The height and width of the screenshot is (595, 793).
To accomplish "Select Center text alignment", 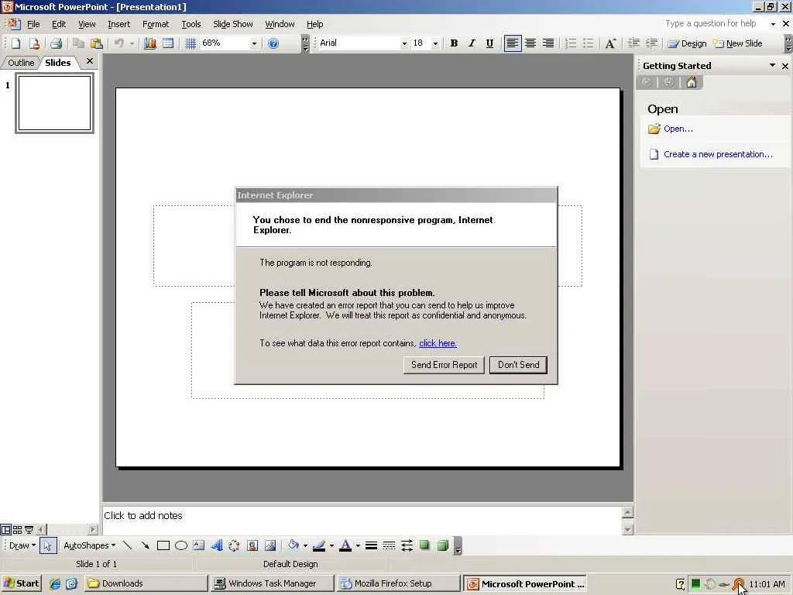I will pyautogui.click(x=530, y=43).
